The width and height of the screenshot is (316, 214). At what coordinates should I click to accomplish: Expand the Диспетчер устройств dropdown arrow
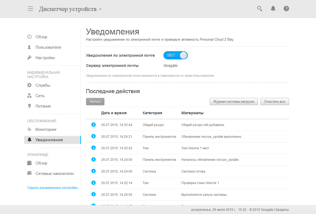pyautogui.click(x=100, y=9)
